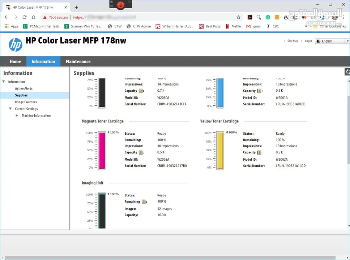Click the Magenta serial number CRUM-190321A17B0
This screenshot has height=260, width=350.
(172, 166)
